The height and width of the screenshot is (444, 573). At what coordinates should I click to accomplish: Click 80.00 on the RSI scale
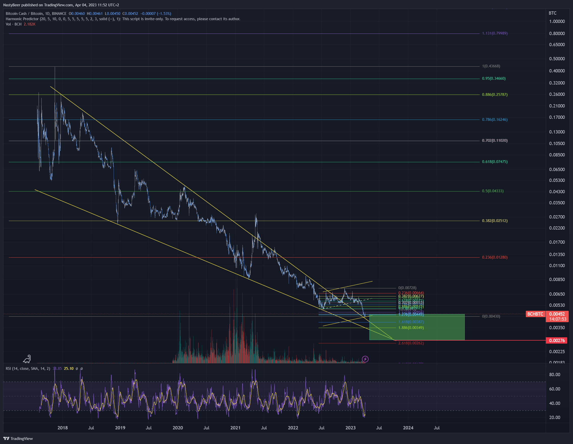[x=555, y=375]
